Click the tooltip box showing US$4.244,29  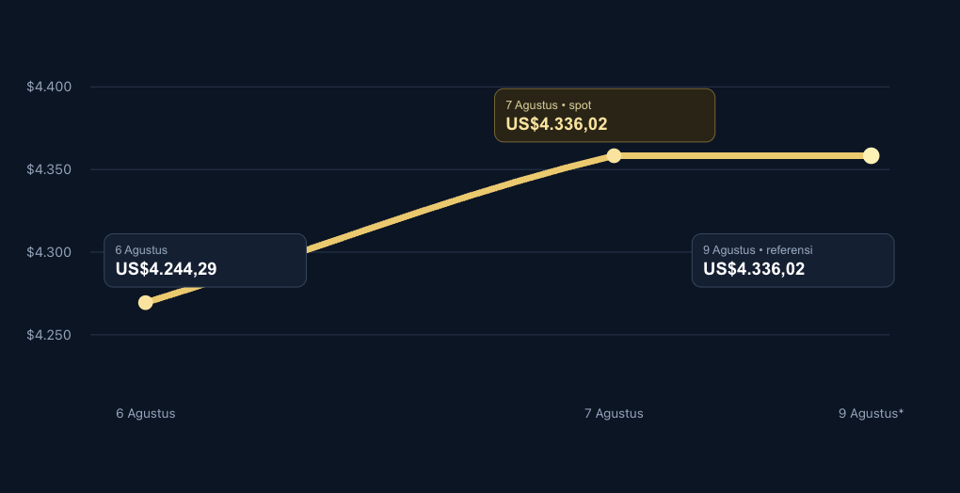pyautogui.click(x=205, y=261)
